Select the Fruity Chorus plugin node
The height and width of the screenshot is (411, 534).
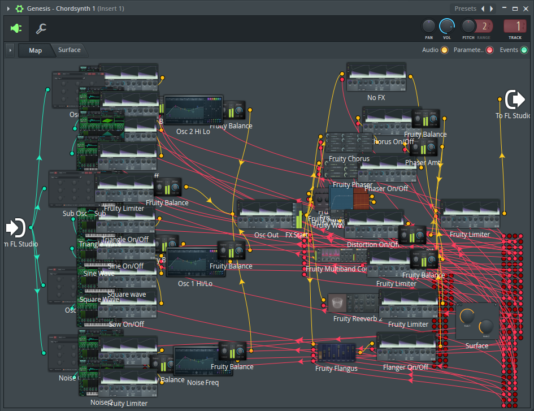point(349,143)
